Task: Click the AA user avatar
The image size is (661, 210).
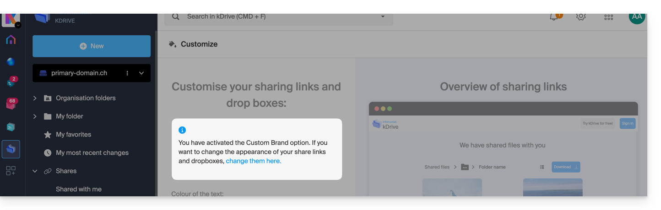Action: (x=637, y=17)
